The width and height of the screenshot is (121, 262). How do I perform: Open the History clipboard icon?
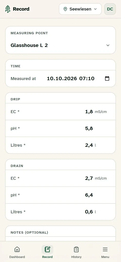pyautogui.click(x=76, y=249)
